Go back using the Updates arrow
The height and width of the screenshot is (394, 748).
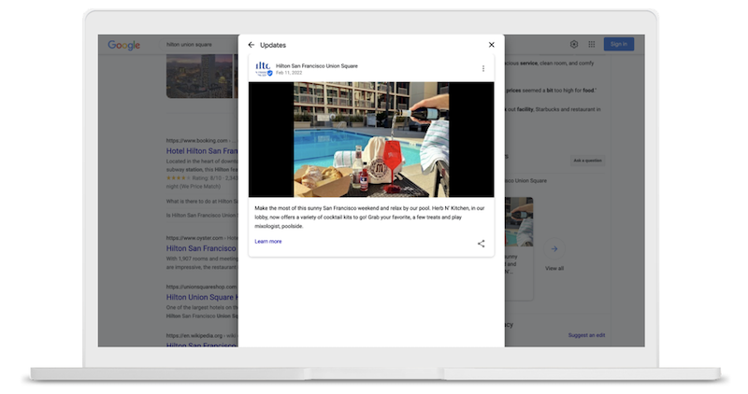251,45
